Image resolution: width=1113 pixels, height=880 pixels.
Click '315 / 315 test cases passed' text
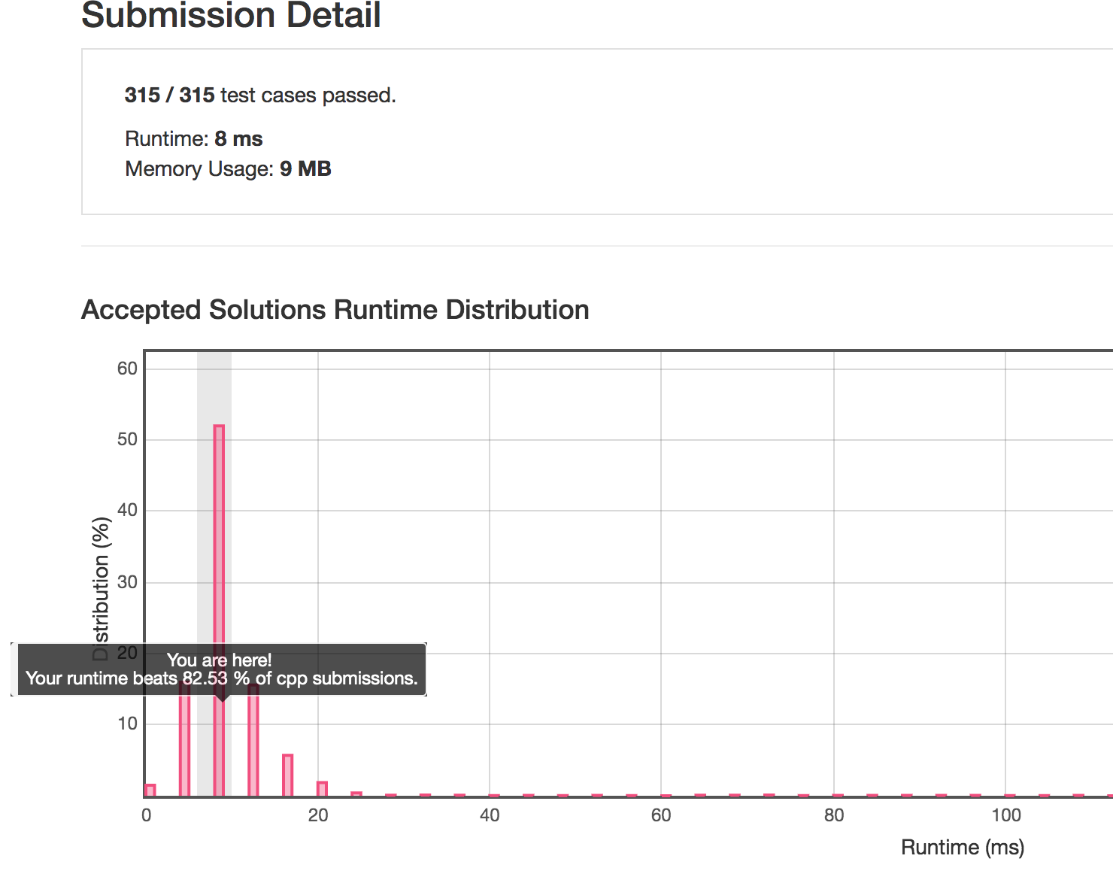[x=260, y=96]
